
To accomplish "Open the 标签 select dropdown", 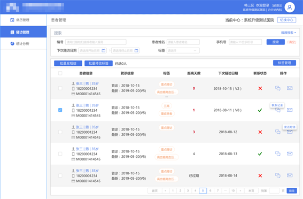I will coord(183,50).
